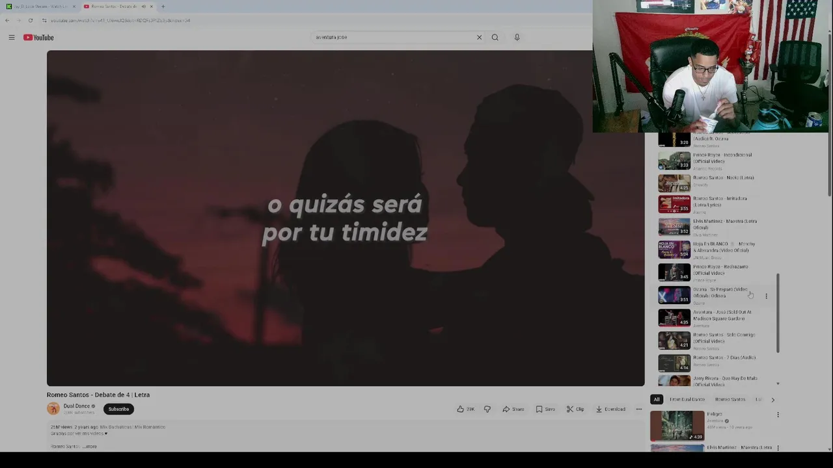Image resolution: width=833 pixels, height=468 pixels.
Task: Switch to the first browser tab
Action: pos(40,6)
